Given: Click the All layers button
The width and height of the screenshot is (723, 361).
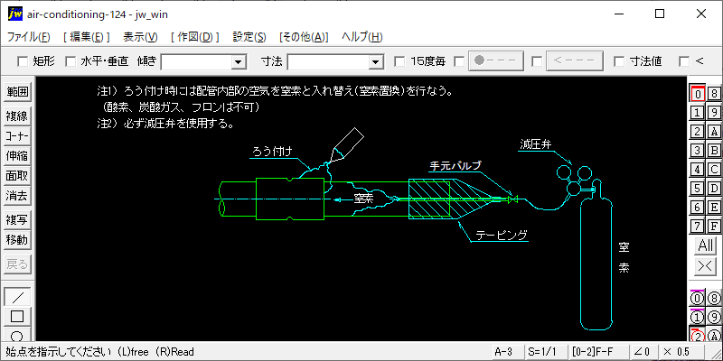Looking at the screenshot, I should (706, 245).
